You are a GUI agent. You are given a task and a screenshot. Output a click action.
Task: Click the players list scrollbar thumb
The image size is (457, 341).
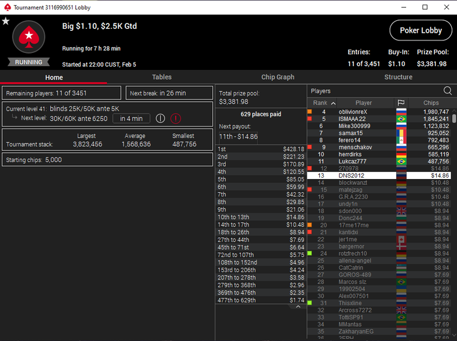[x=454, y=118]
